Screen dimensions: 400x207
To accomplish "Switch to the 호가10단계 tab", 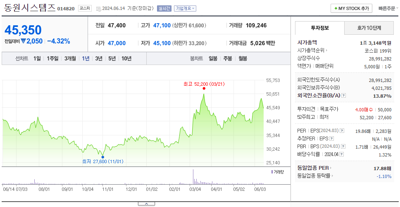I will point(369,28).
